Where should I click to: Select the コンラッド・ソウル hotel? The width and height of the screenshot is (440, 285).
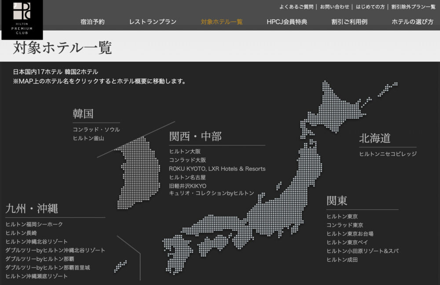pyautogui.click(x=96, y=130)
